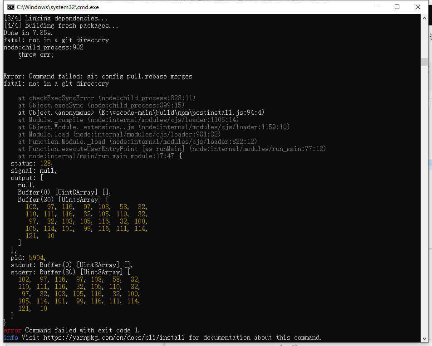Click the 'node:child_process:902' line
432x346 pixels.
click(x=43, y=47)
